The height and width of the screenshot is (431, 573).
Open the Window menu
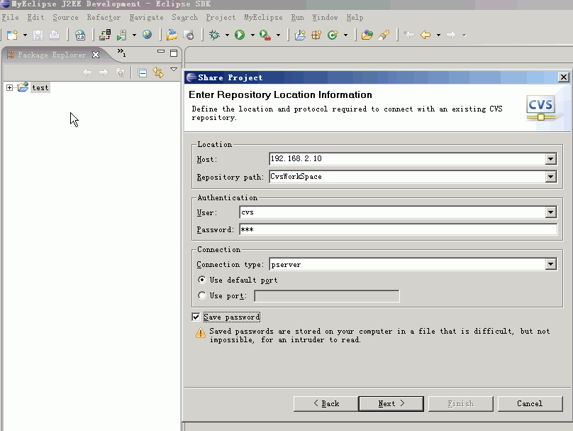point(326,17)
